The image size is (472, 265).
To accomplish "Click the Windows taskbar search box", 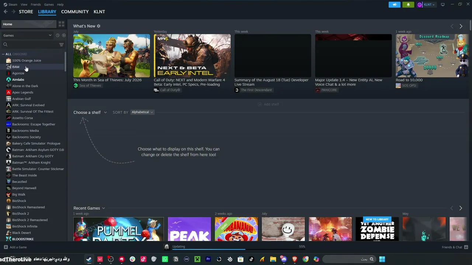I will (348, 259).
